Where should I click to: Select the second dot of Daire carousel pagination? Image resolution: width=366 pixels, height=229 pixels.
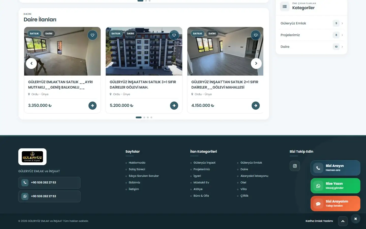pyautogui.click(x=144, y=117)
